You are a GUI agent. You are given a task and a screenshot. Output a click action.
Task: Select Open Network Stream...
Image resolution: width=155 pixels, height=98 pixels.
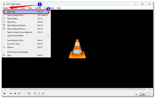pos(26,25)
